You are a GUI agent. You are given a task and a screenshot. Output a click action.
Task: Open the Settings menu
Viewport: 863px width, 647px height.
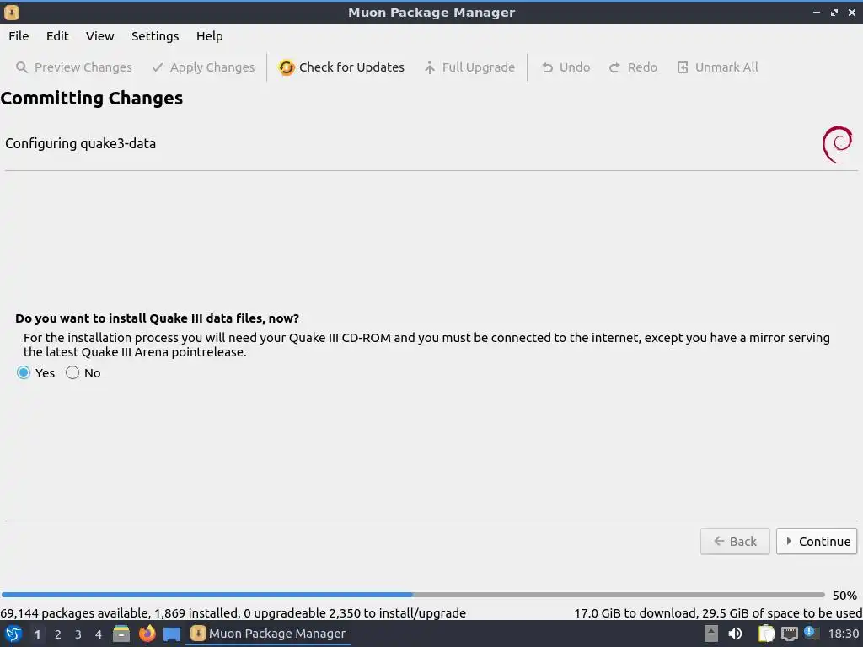pos(155,36)
